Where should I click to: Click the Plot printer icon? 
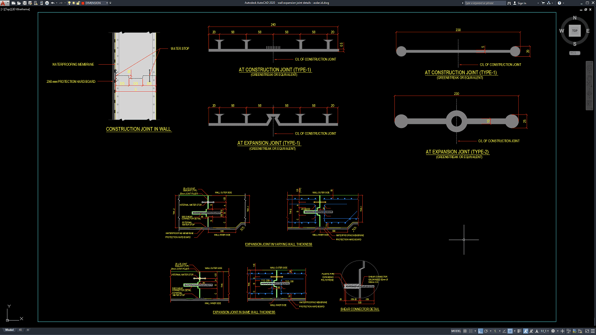pyautogui.click(x=47, y=3)
